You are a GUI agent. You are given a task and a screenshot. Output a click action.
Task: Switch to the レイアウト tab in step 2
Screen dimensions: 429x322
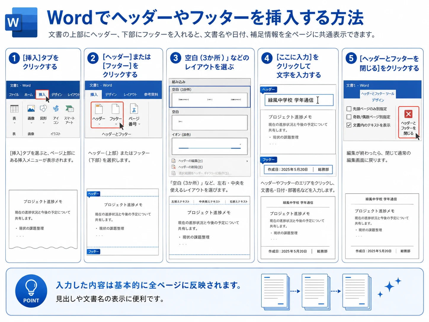pos(130,95)
